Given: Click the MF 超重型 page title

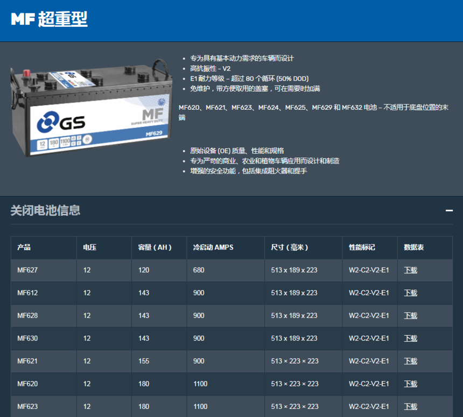Looking at the screenshot, I should pos(49,19).
